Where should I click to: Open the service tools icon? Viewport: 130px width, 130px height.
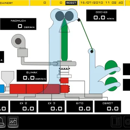[116, 122]
